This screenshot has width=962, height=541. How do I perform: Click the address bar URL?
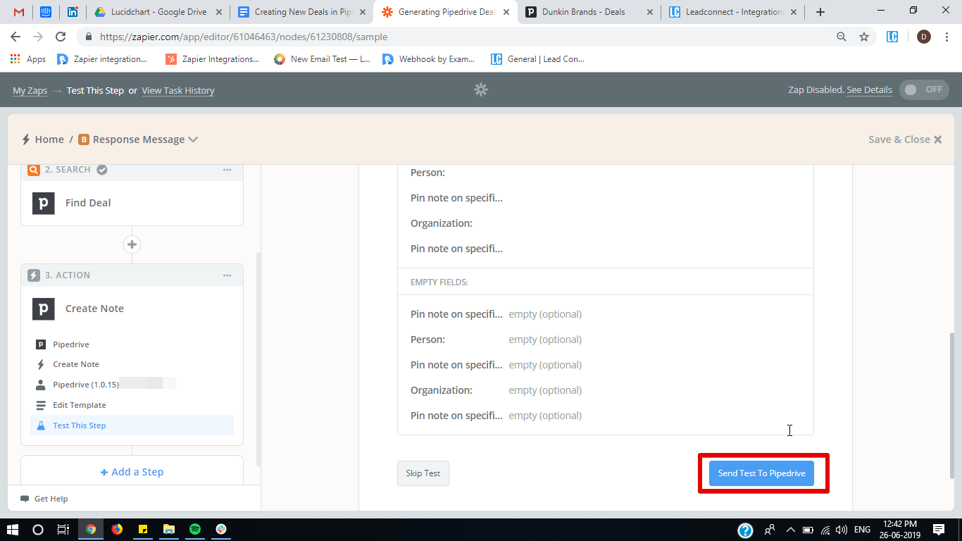point(244,37)
